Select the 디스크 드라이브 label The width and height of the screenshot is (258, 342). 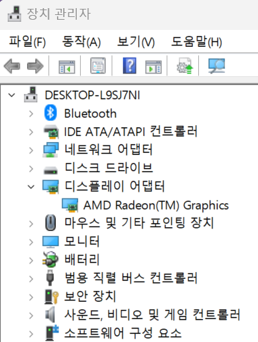[109, 168]
